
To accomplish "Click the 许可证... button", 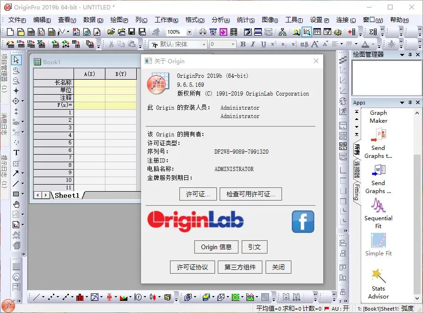I will [198, 194].
